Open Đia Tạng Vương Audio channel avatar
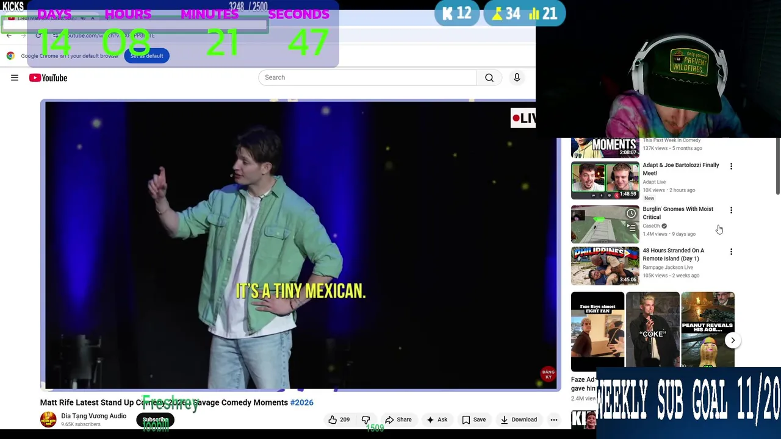This screenshot has width=781, height=439. pos(48,419)
